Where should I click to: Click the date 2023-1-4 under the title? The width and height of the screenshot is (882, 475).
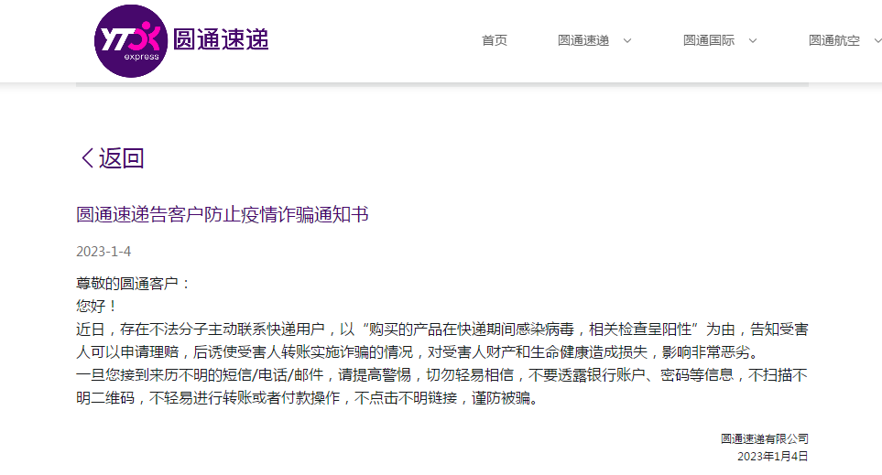click(x=103, y=252)
